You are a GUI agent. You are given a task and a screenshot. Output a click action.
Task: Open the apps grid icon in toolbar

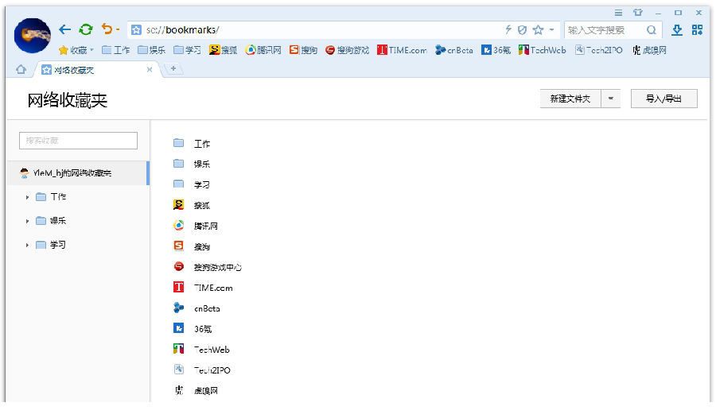tap(697, 29)
